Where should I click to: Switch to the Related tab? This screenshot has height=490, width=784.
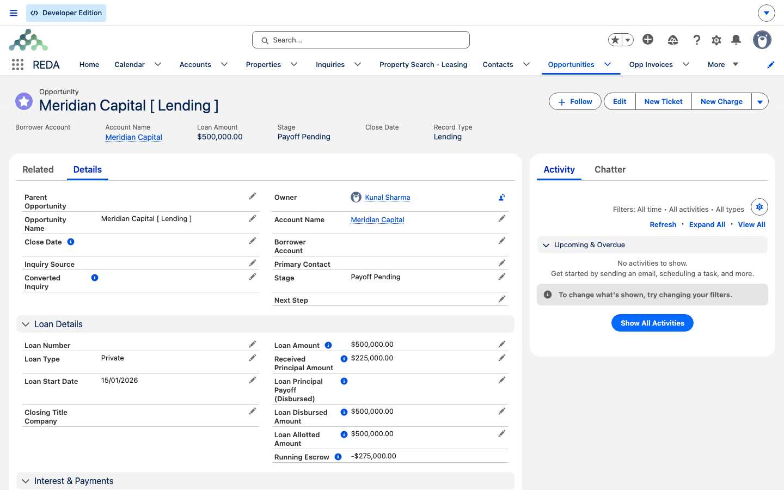pos(38,170)
